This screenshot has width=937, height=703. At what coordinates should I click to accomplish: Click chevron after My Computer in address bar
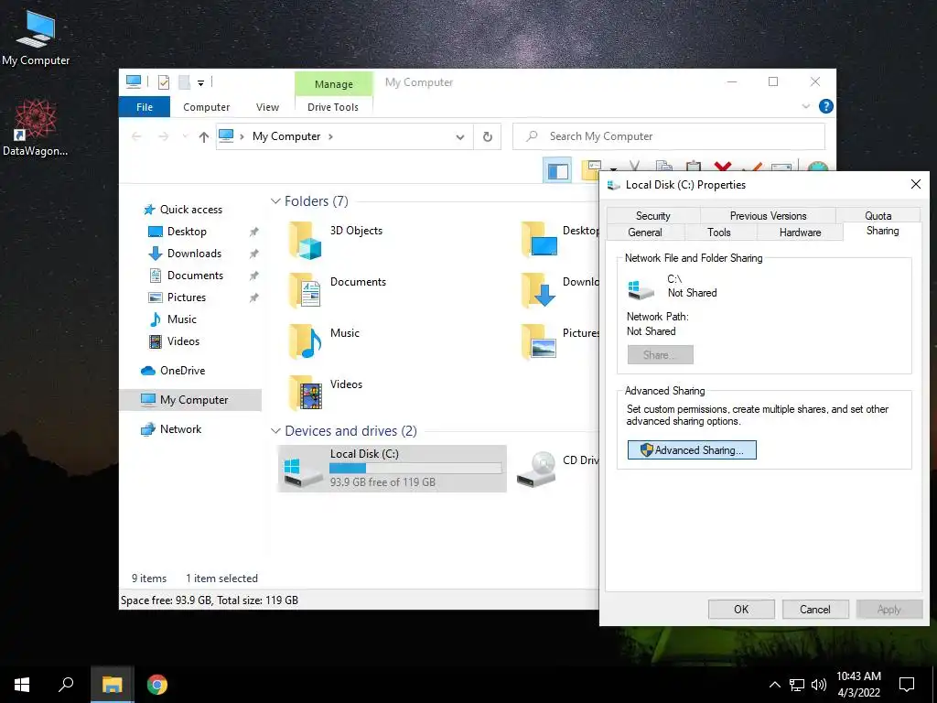(x=330, y=137)
